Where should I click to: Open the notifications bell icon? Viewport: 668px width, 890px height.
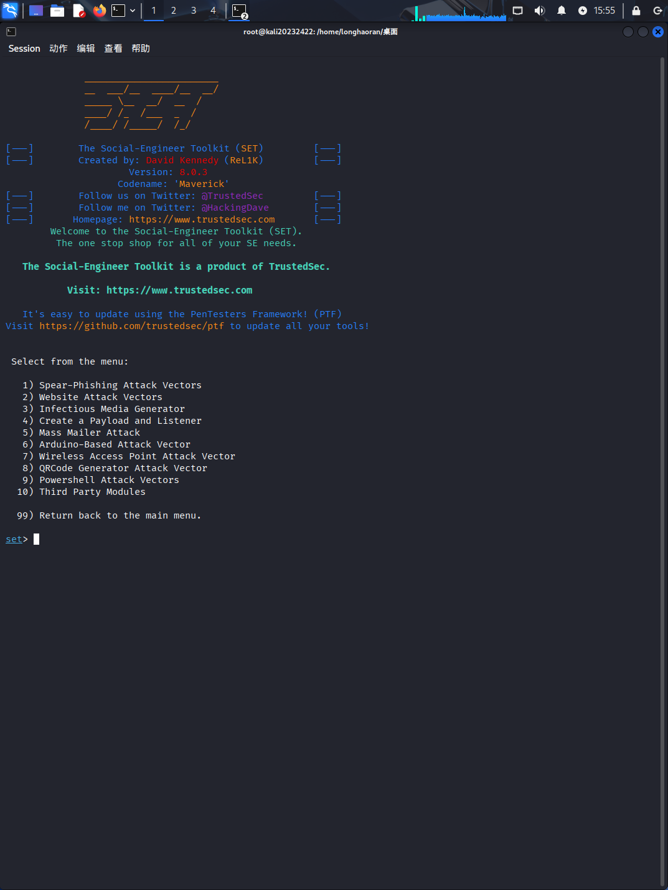tap(561, 11)
